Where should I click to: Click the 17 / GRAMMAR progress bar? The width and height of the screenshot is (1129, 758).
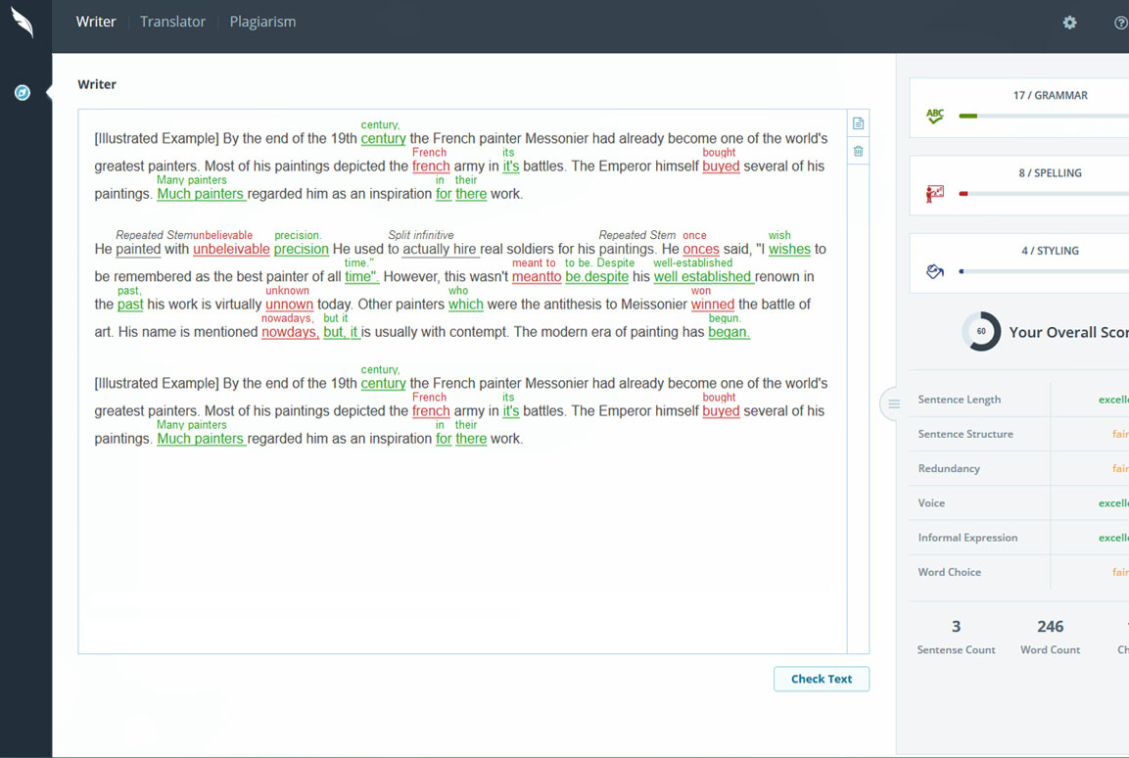pyautogui.click(x=1044, y=116)
